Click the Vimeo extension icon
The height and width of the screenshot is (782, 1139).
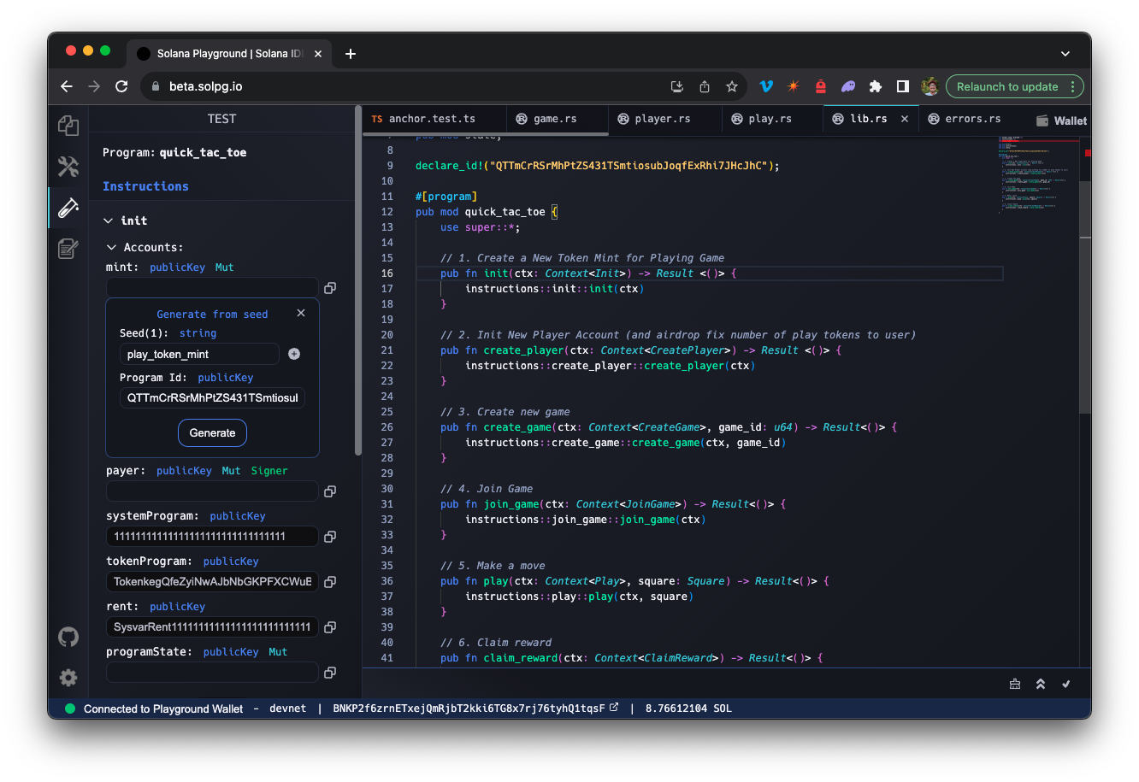coord(766,86)
